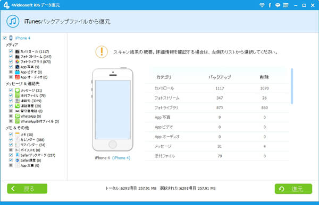Click the 1070 deleted count cell

click(x=264, y=88)
